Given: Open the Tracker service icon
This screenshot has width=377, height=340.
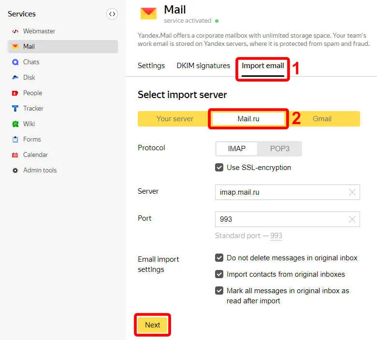Looking at the screenshot, I should [x=15, y=109].
